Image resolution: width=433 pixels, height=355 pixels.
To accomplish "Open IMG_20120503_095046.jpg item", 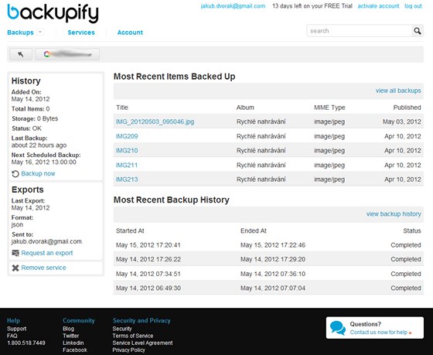I will pyautogui.click(x=155, y=121).
